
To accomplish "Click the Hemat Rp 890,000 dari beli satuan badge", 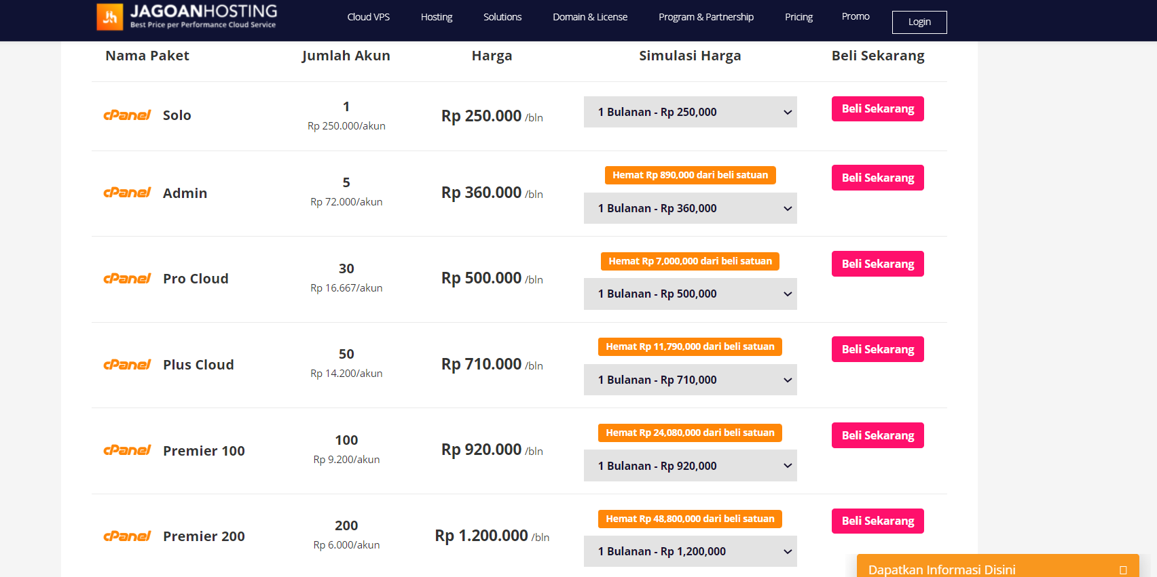I will (691, 175).
